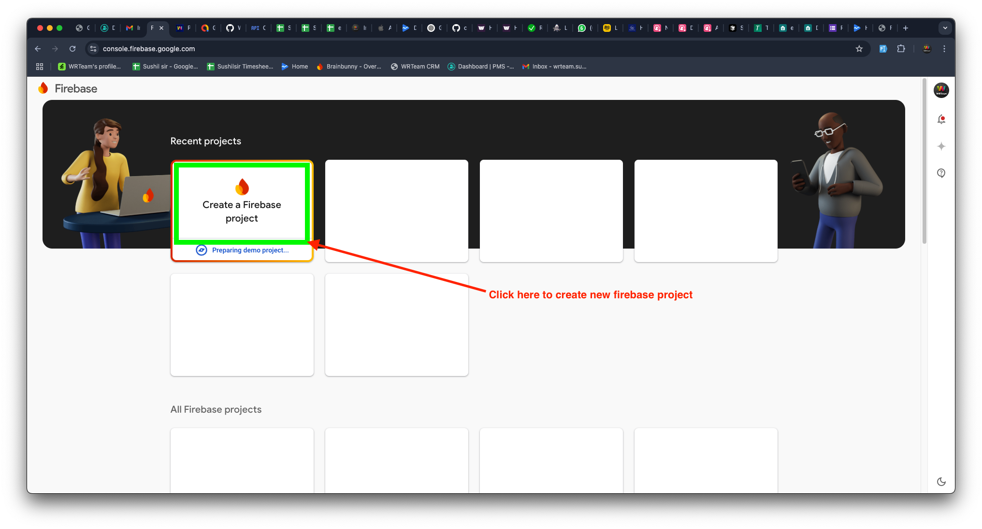The image size is (982, 529).
Task: Reload the page with refresh icon
Action: pos(72,49)
